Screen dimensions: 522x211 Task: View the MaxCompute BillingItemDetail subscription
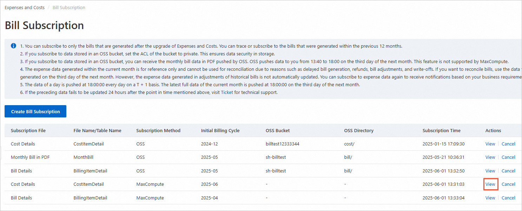(x=490, y=198)
